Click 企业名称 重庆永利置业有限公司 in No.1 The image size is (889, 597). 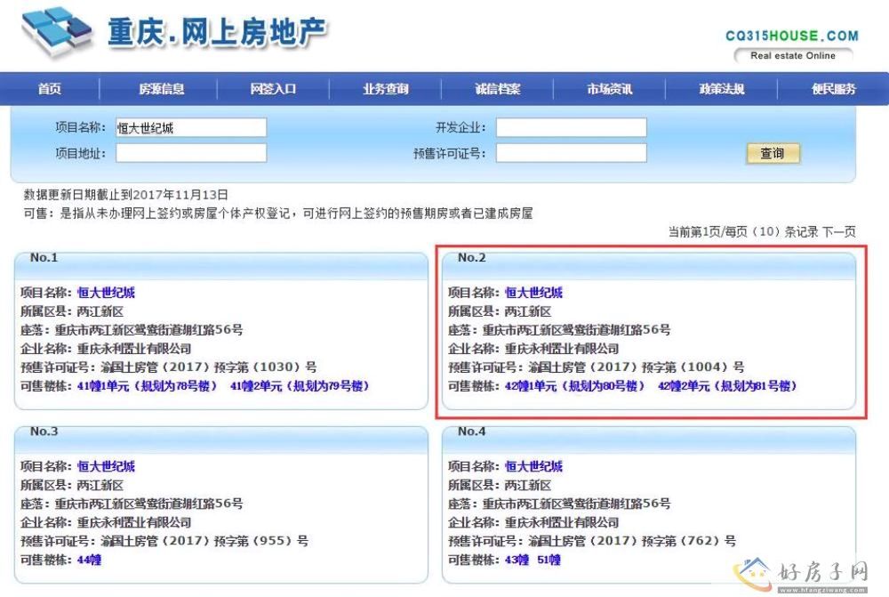106,349
